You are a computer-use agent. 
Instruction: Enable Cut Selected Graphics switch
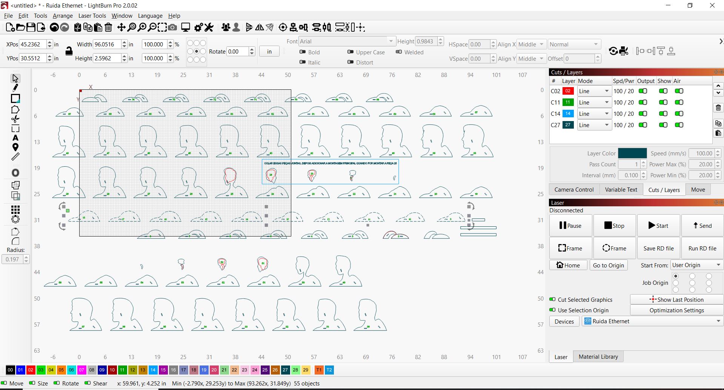click(x=552, y=299)
